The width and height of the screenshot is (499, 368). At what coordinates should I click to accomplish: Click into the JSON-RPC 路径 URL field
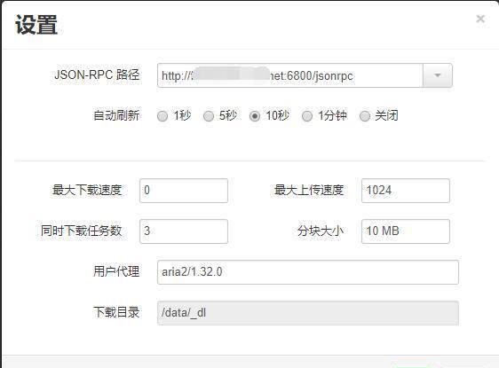coord(290,75)
